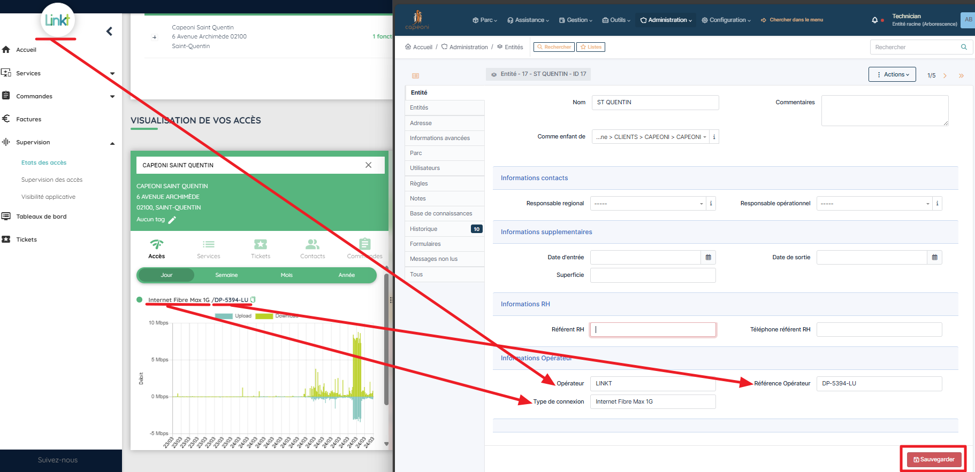Screen dimensions: 975x472
Task: Expand the Services menu arrow in Linkt sidebar
Action: [x=112, y=74]
